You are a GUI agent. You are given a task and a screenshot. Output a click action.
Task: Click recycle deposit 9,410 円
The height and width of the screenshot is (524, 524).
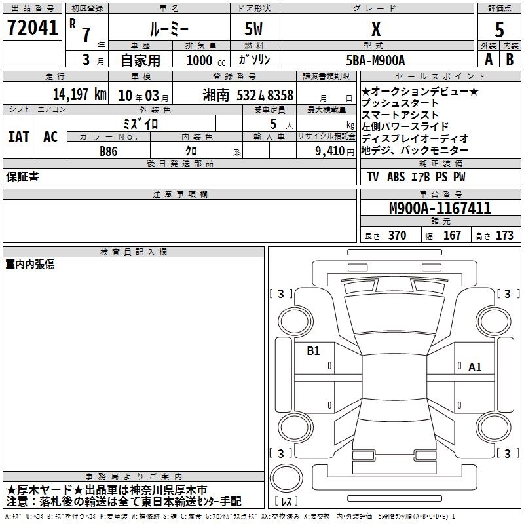pos(335,151)
